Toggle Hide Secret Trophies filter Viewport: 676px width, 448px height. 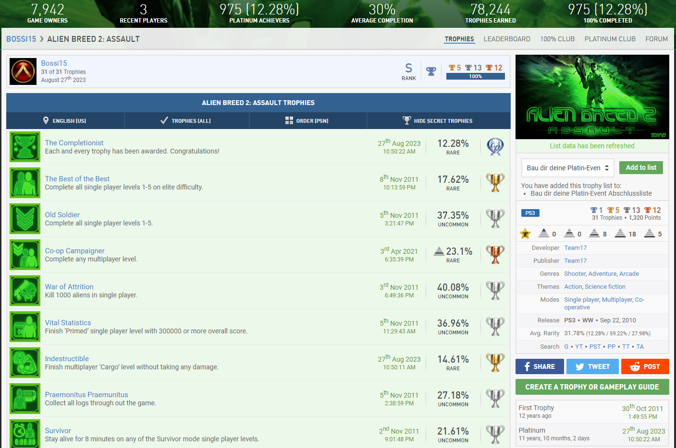coord(437,121)
